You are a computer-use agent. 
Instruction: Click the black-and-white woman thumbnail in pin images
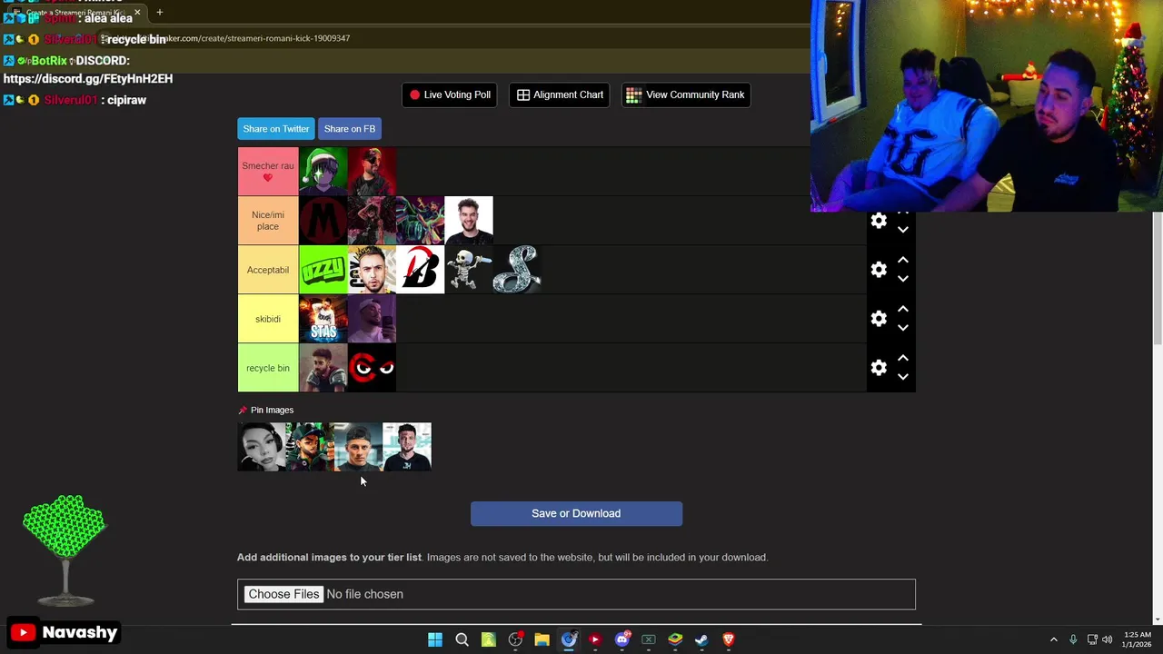262,447
